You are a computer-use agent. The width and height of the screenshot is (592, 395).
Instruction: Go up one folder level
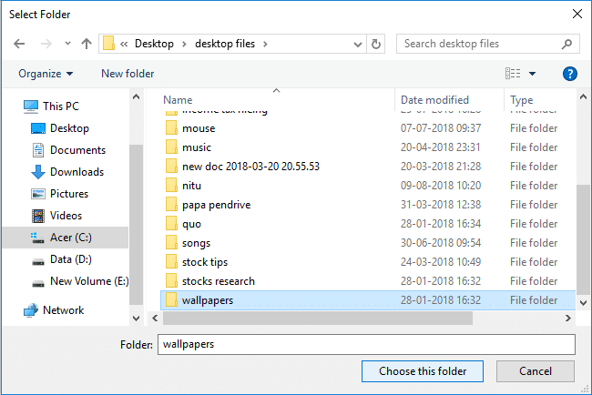87,44
